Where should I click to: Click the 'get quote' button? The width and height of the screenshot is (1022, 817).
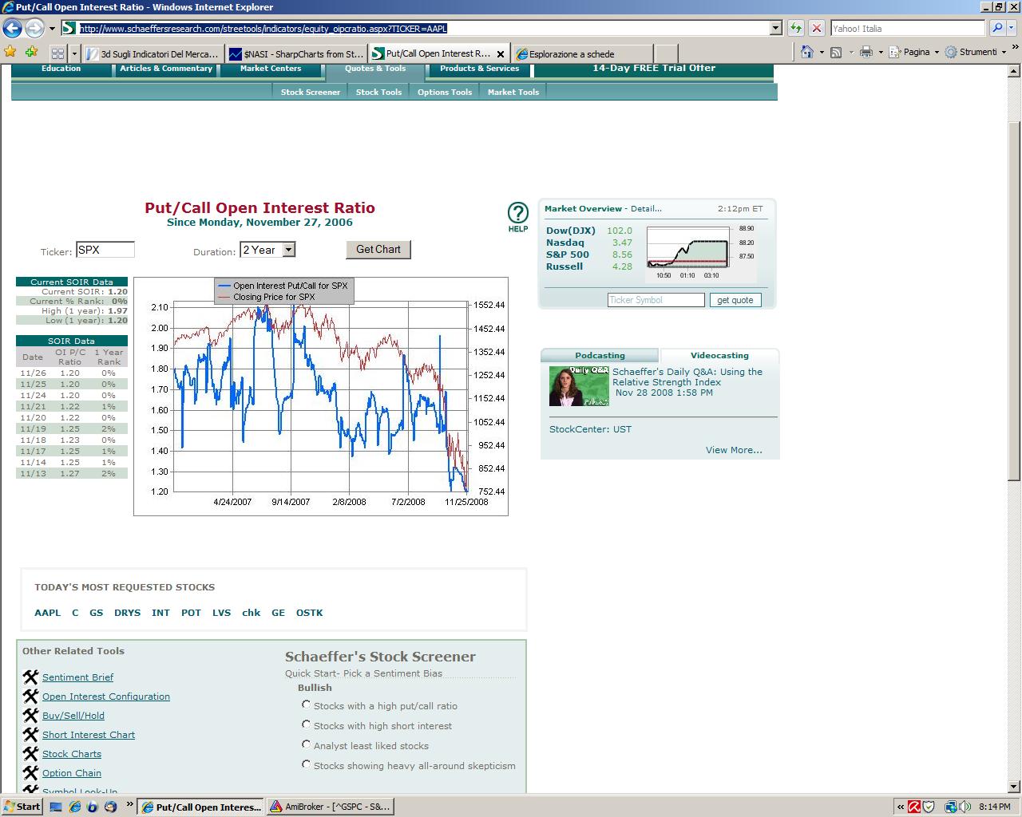pos(735,300)
